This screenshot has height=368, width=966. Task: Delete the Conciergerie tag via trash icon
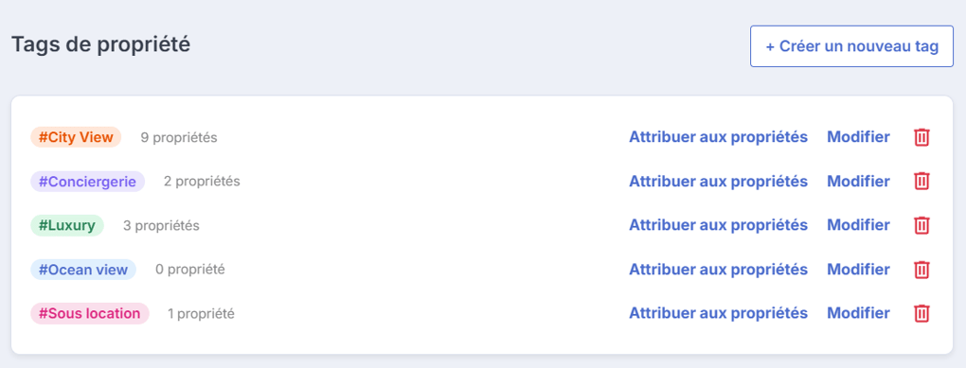921,182
